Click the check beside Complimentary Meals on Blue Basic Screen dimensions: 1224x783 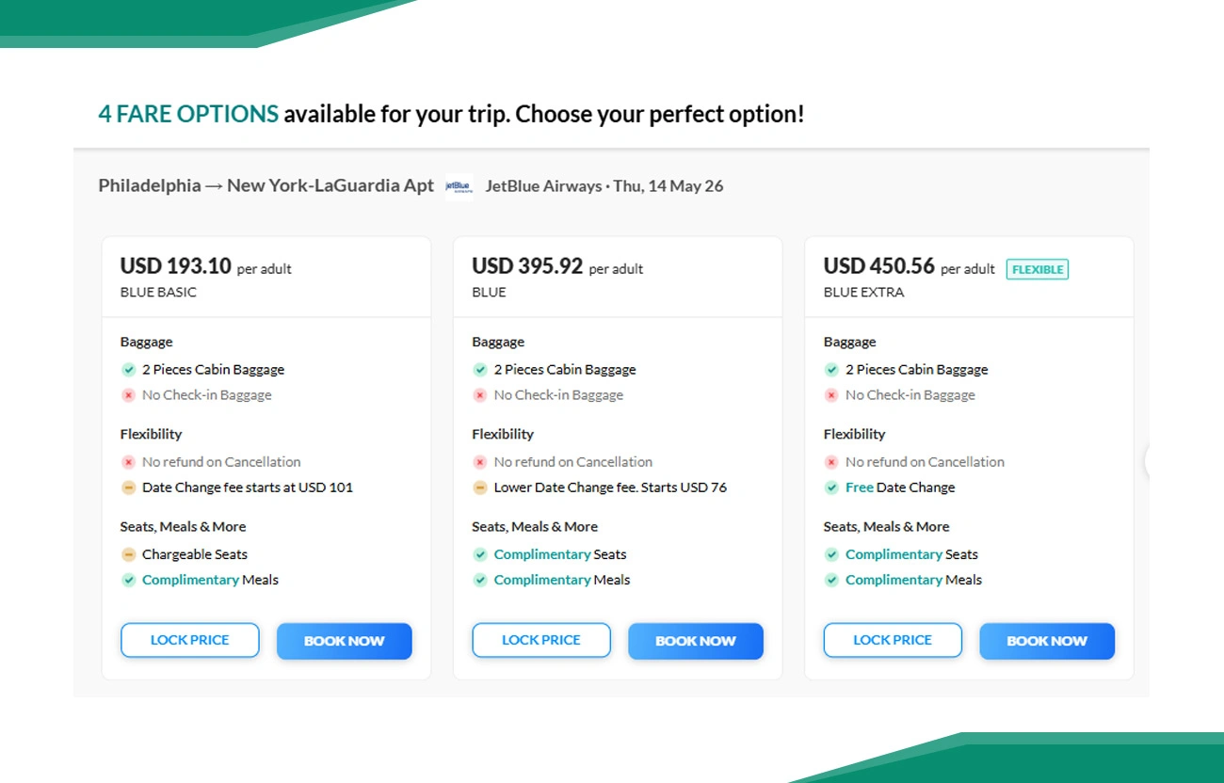coord(129,580)
